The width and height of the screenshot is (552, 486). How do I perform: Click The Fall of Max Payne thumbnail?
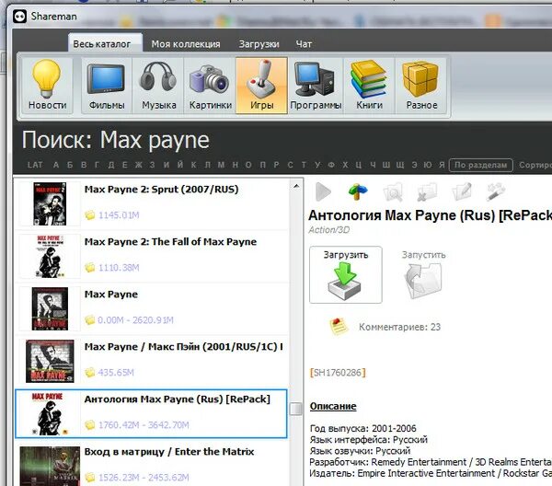(50, 257)
